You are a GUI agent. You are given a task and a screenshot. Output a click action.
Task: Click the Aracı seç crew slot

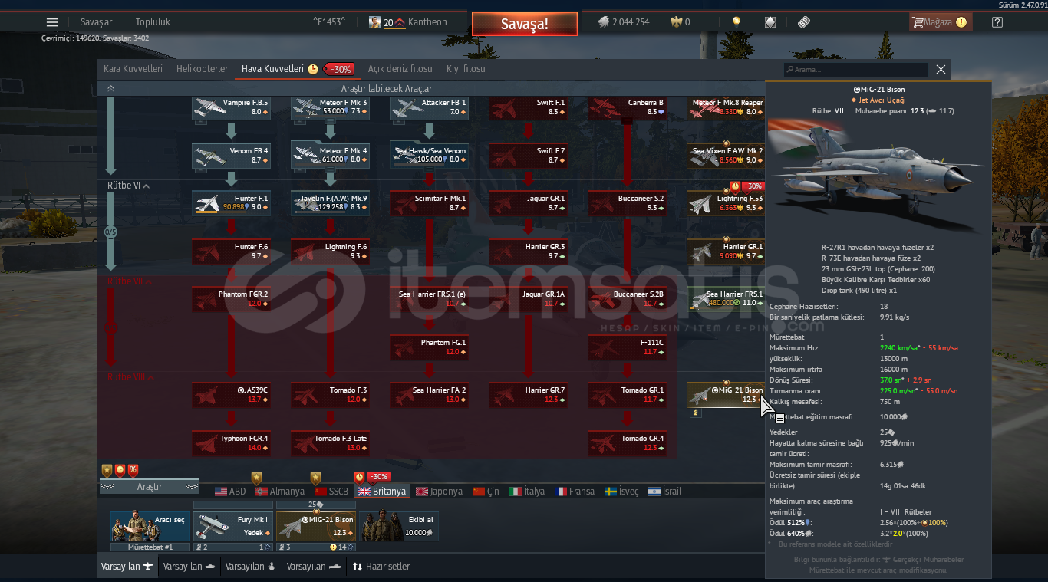point(150,527)
